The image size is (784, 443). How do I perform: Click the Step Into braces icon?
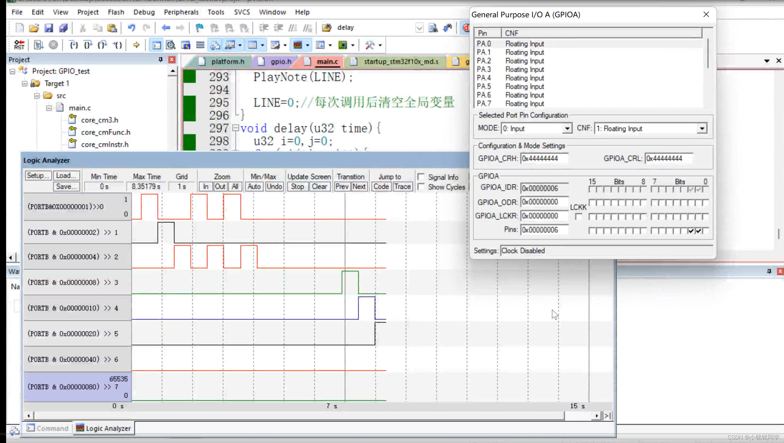pos(74,45)
